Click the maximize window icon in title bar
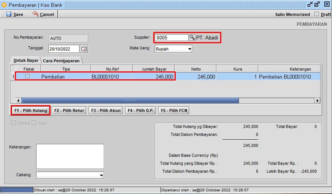Viewport: 332px width, 194px height. point(317,5)
